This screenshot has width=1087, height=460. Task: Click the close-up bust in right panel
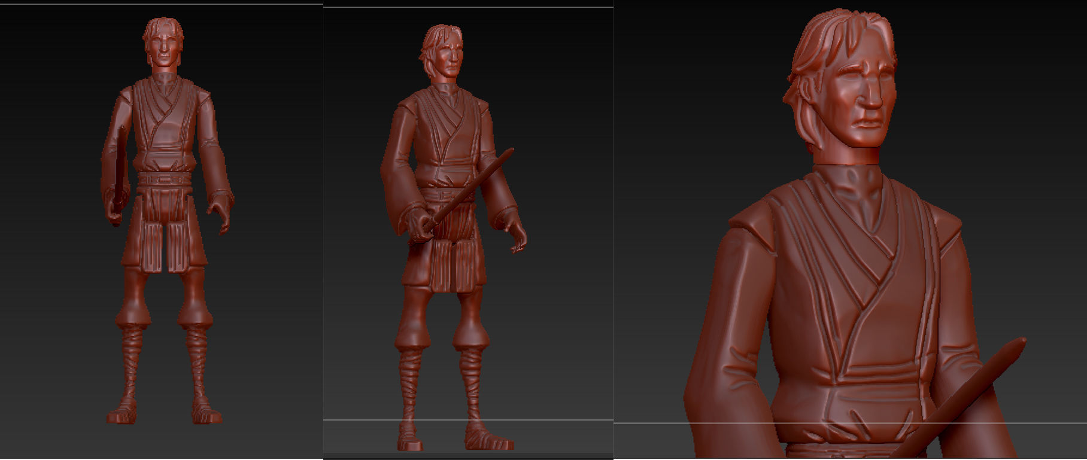(855, 234)
